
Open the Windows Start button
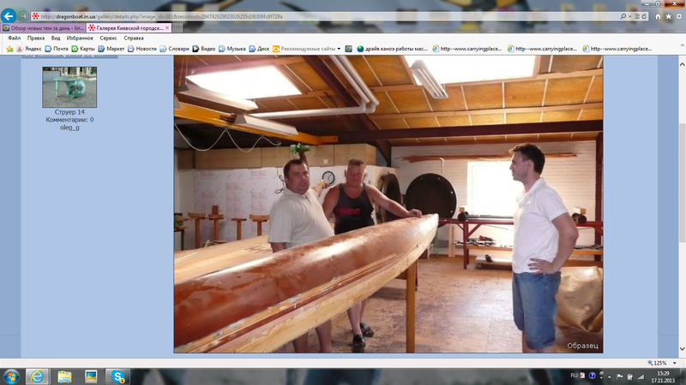pos(11,376)
